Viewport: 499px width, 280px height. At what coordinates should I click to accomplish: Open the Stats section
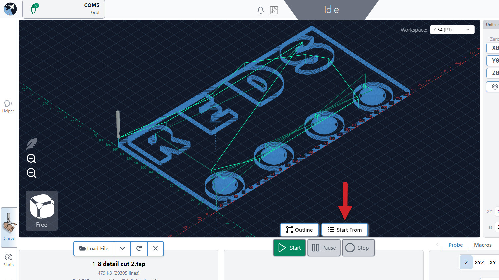point(9,260)
